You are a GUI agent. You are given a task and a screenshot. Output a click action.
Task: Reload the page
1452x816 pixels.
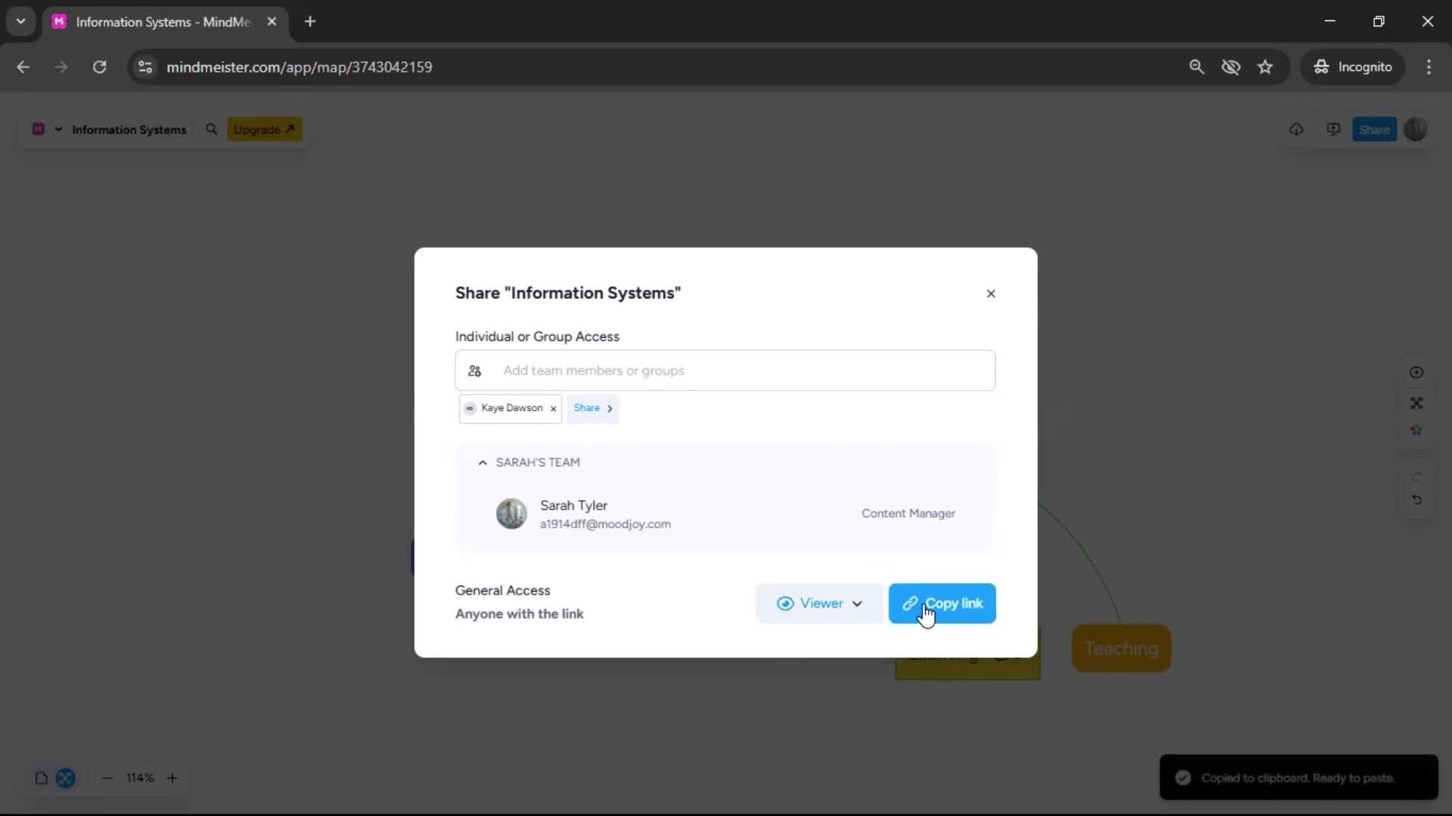(x=99, y=66)
